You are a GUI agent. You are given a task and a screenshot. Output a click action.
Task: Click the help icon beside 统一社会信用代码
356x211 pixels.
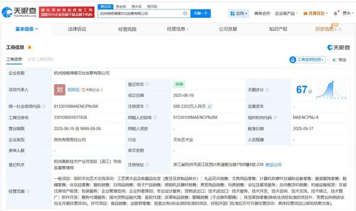[x=44, y=106]
